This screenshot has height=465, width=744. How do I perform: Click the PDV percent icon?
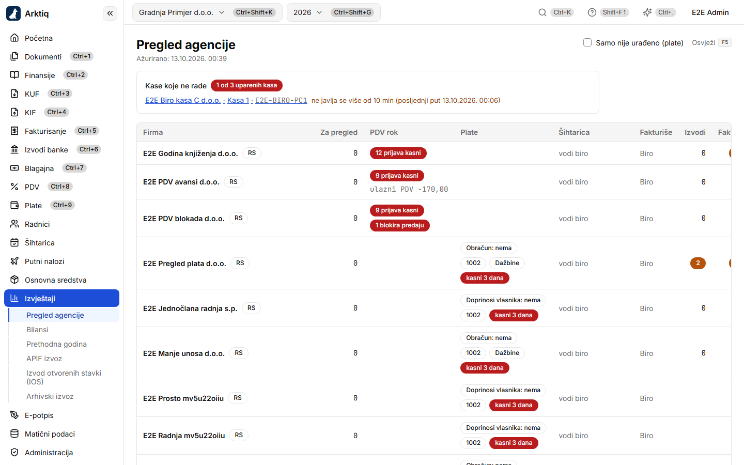(14, 187)
